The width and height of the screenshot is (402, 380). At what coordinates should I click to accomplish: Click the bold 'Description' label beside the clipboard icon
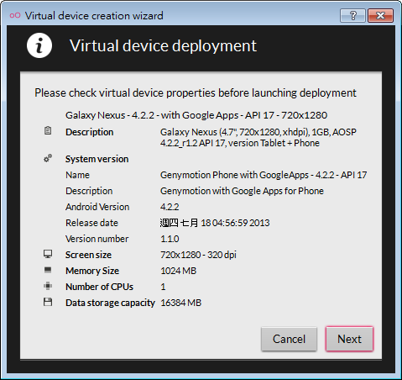[89, 132]
